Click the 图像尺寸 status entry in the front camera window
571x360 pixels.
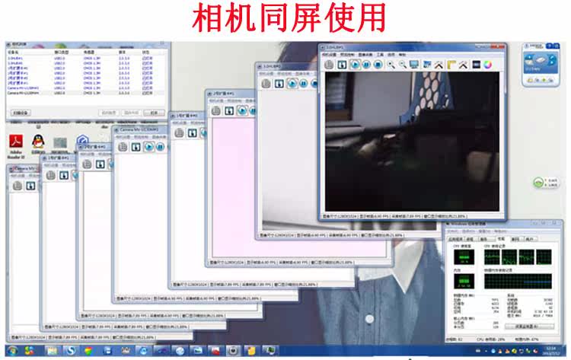339,216
